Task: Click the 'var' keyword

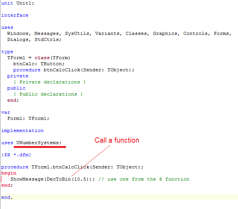Action: 6,113
